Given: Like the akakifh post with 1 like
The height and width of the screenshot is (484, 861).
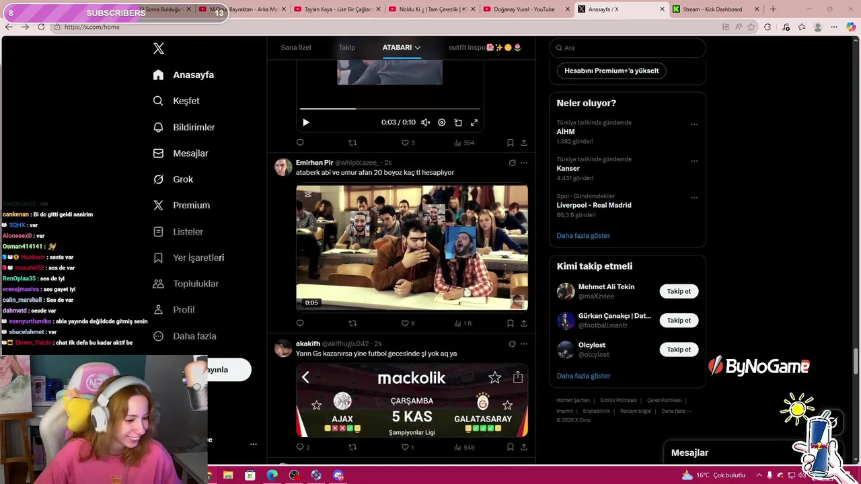Looking at the screenshot, I should click(408, 447).
